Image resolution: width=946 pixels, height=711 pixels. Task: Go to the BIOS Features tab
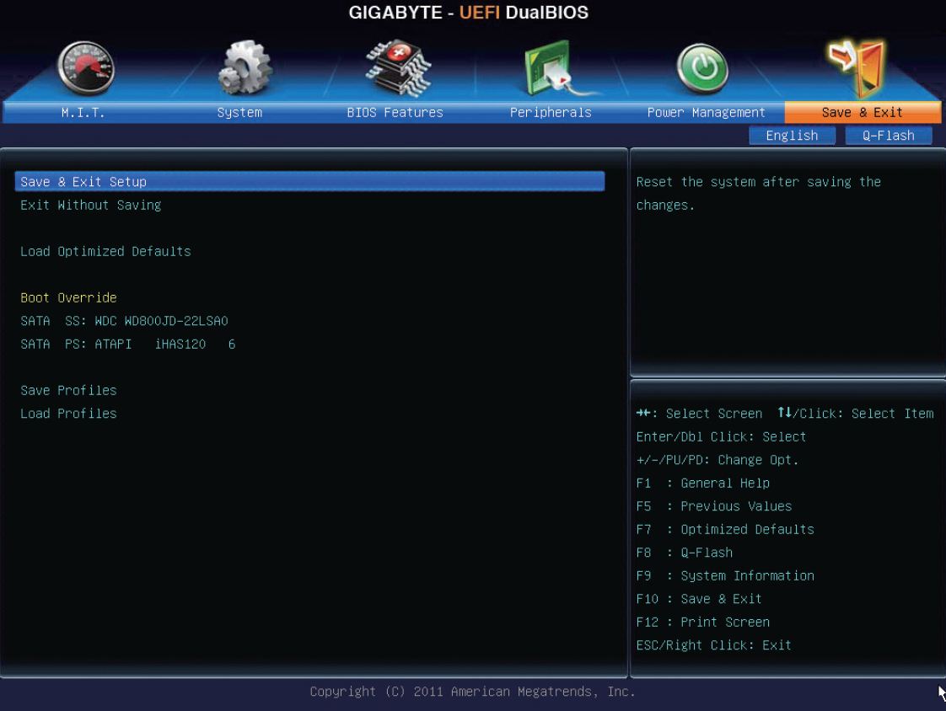(395, 113)
